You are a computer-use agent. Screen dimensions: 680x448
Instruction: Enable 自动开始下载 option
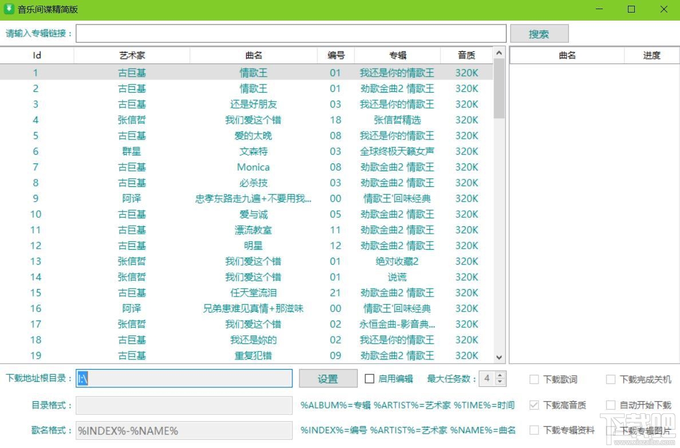coord(610,405)
